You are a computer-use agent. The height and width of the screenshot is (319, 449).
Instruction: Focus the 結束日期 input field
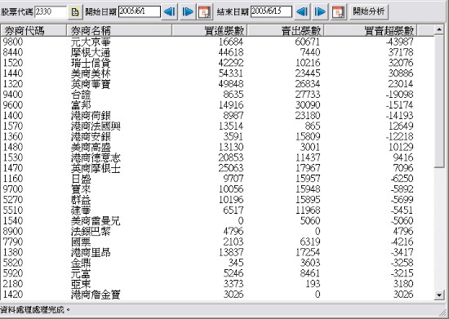click(271, 11)
